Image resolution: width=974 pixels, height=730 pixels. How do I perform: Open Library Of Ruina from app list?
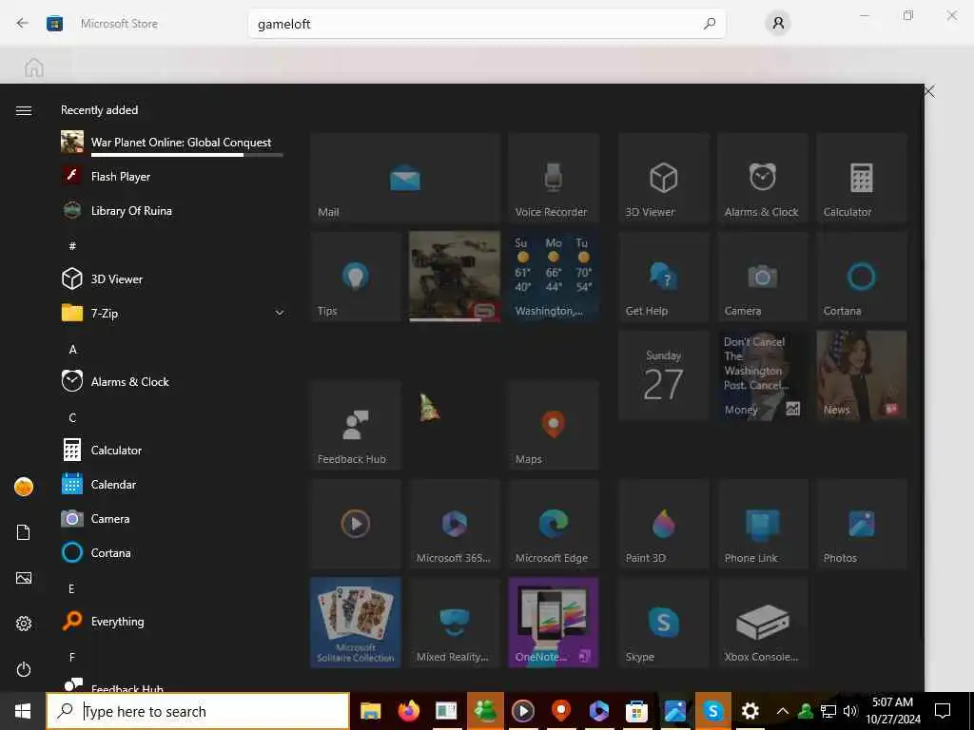[x=173, y=211]
